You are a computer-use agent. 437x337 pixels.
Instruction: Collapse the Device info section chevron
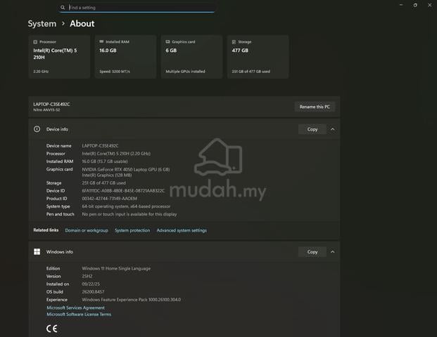coord(332,129)
